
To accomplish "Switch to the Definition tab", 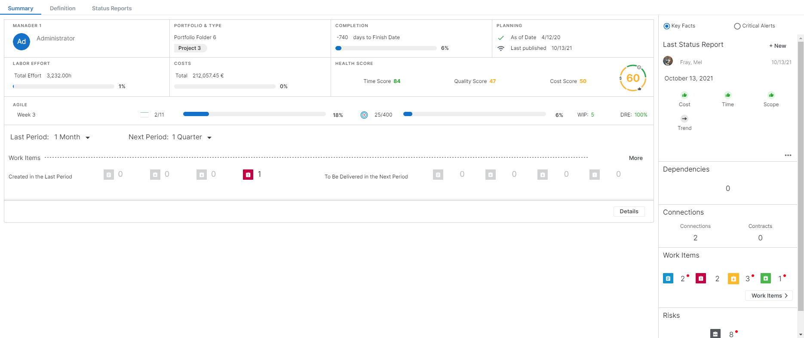I will point(63,8).
